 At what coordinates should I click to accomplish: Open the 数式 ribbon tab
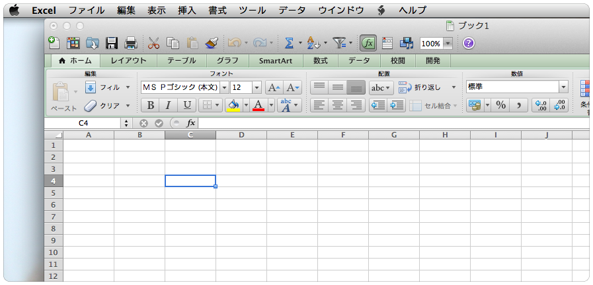coord(321,61)
